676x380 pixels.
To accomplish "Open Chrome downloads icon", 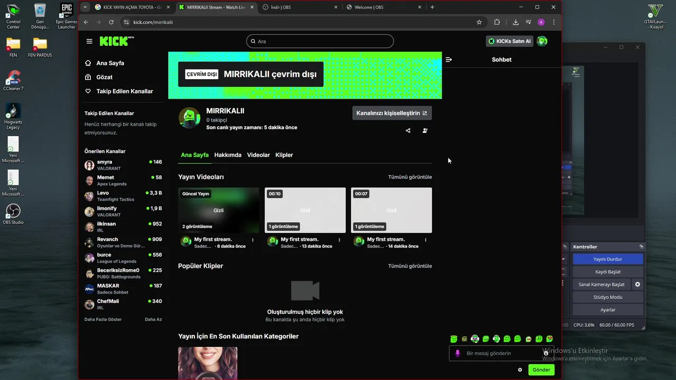I will coord(515,22).
